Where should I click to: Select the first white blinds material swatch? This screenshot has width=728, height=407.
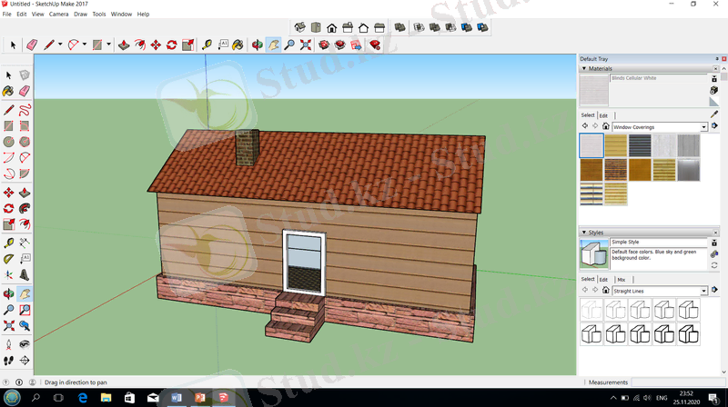[591, 145]
